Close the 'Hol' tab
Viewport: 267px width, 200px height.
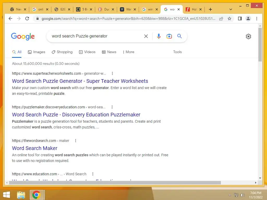[201, 9]
